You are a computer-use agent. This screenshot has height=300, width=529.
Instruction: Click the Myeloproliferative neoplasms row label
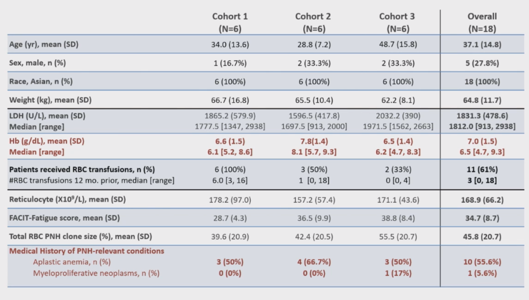[x=96, y=273]
